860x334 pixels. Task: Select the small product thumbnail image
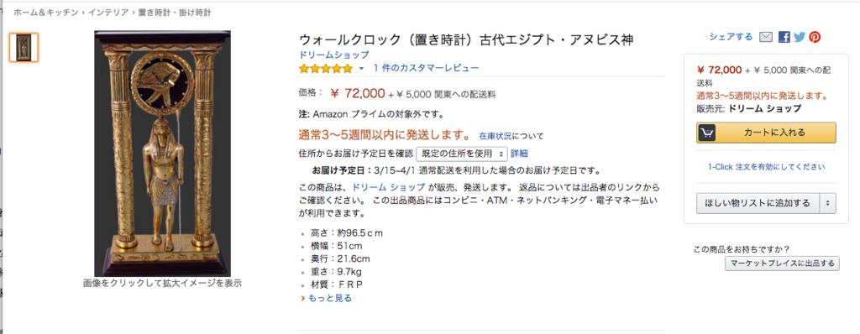click(x=24, y=47)
